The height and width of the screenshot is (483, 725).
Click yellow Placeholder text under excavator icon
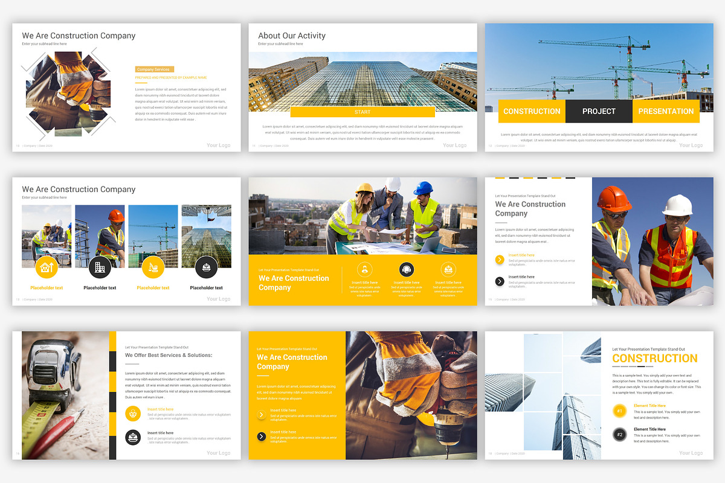[153, 288]
